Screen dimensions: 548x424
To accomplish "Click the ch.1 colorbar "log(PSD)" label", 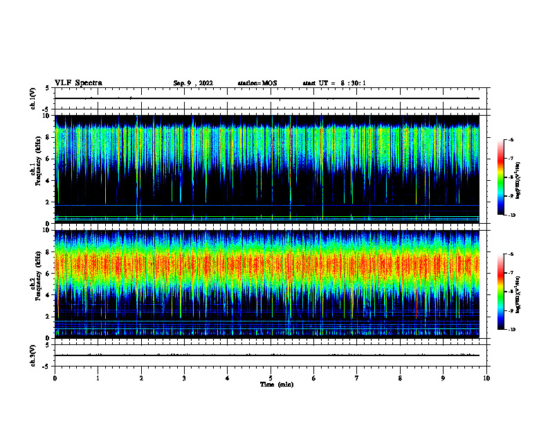I will tap(518, 180).
